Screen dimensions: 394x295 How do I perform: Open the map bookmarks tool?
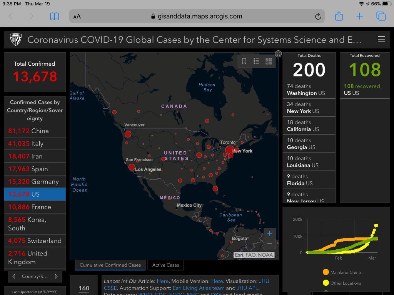pos(244,61)
